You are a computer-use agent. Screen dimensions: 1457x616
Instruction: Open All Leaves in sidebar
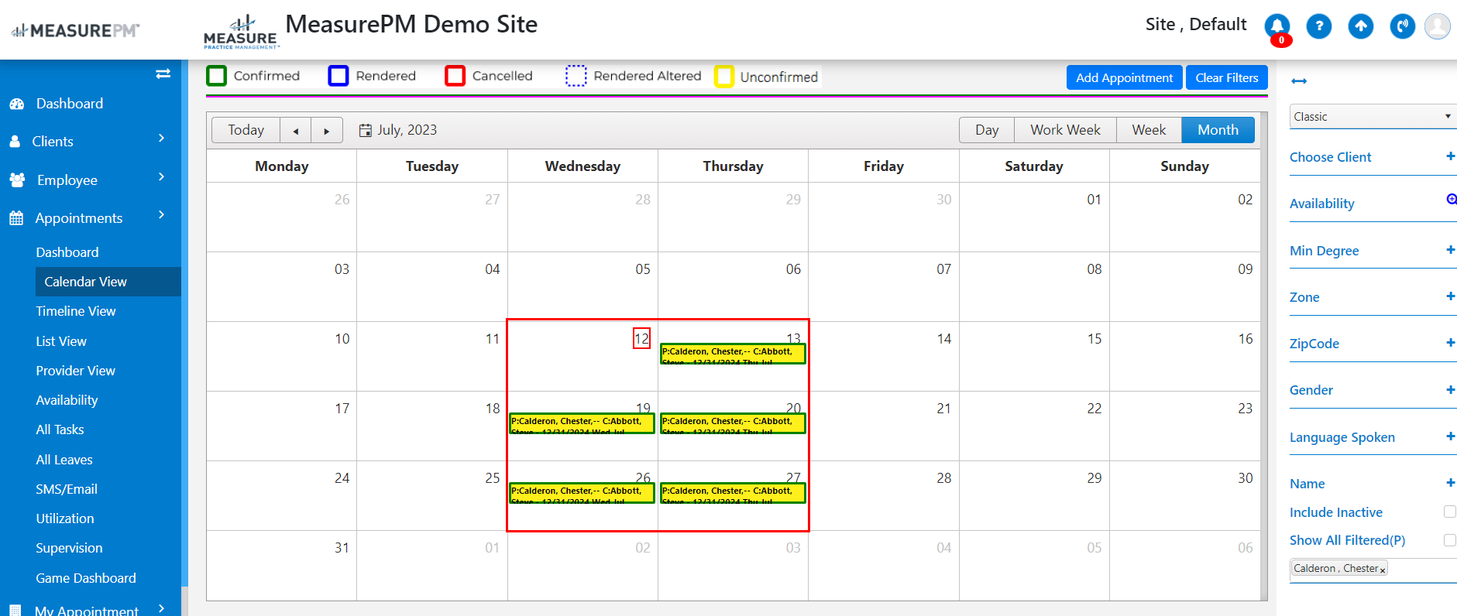tap(64, 460)
